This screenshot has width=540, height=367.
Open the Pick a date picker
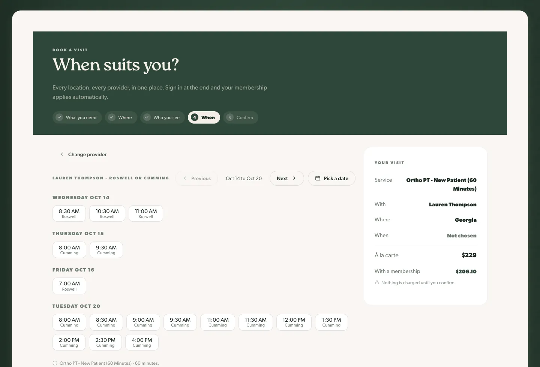click(x=331, y=178)
